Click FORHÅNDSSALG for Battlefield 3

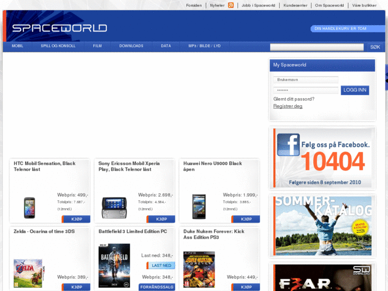157,287
